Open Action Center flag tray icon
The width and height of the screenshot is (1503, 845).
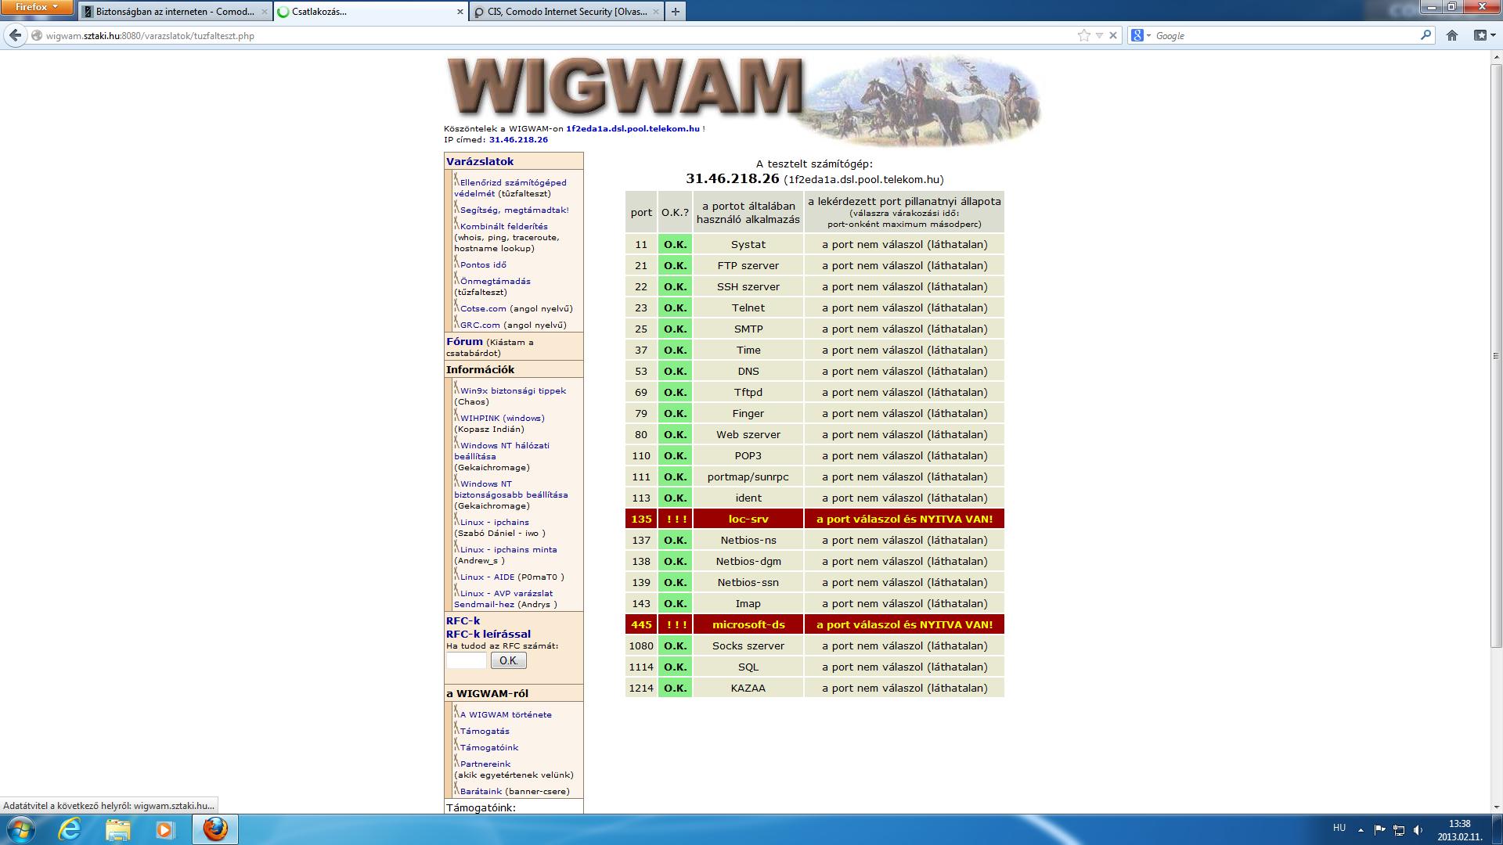[1380, 830]
